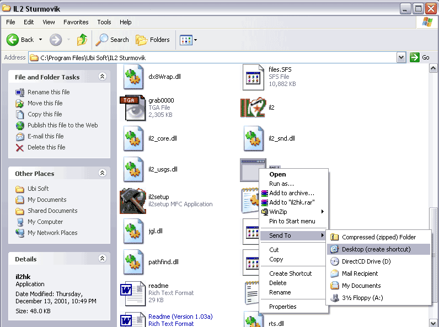Choose Run as... in context menu
Viewport: 439px width, 327px height.
pyautogui.click(x=294, y=184)
